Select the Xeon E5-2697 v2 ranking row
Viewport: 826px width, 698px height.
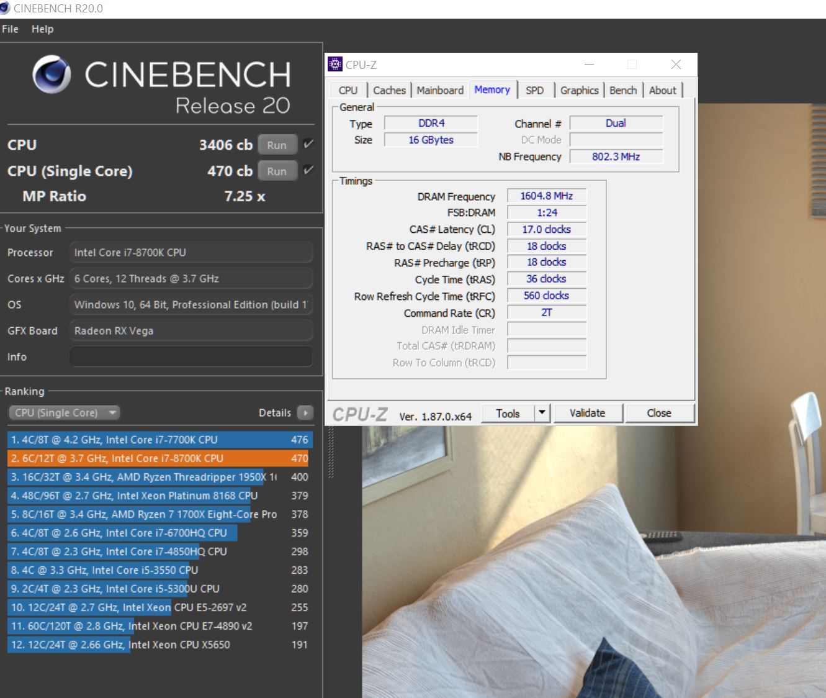[x=160, y=607]
